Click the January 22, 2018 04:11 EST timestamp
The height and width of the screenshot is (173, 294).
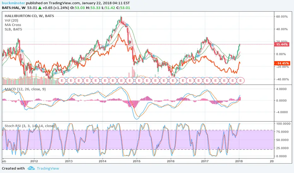pos(106,3)
